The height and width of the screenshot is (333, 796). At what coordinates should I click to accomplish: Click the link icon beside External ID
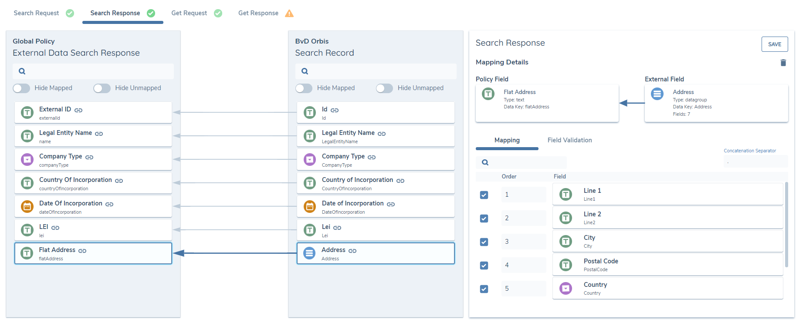(78, 110)
